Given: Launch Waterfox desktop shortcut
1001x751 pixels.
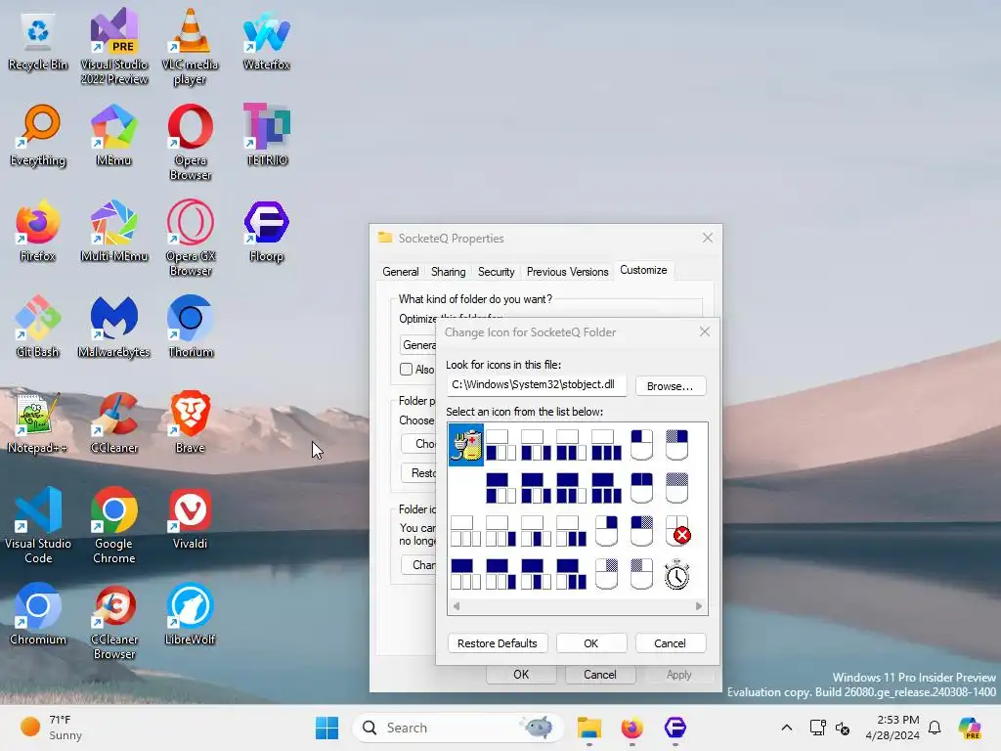Looking at the screenshot, I should (266, 42).
